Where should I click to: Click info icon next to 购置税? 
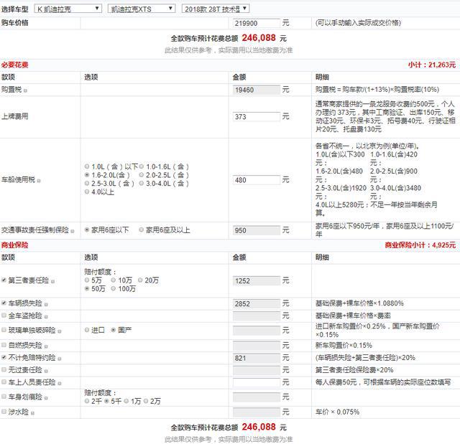pyautogui.click(x=26, y=90)
